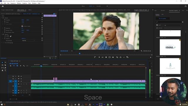Reset the Opacity value parameter
The width and height of the screenshot is (188, 106).
tap(42, 38)
